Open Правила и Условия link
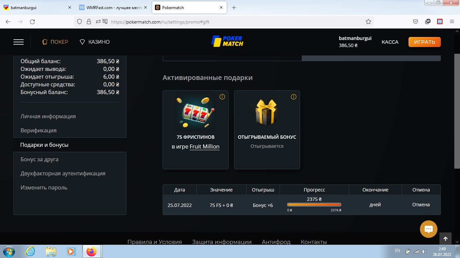The image size is (460, 258). click(x=155, y=242)
